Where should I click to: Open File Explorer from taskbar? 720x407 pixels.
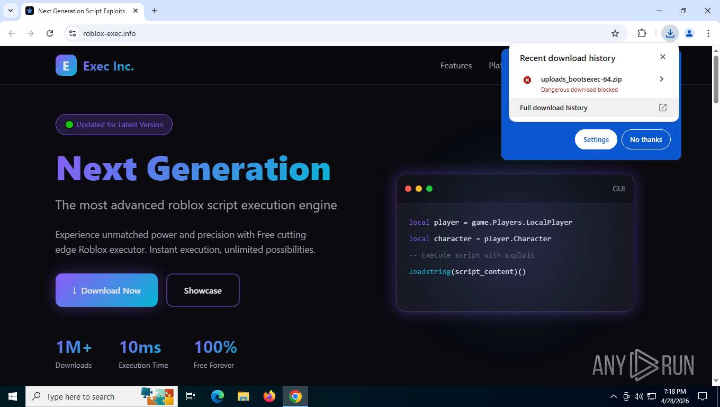pos(244,396)
